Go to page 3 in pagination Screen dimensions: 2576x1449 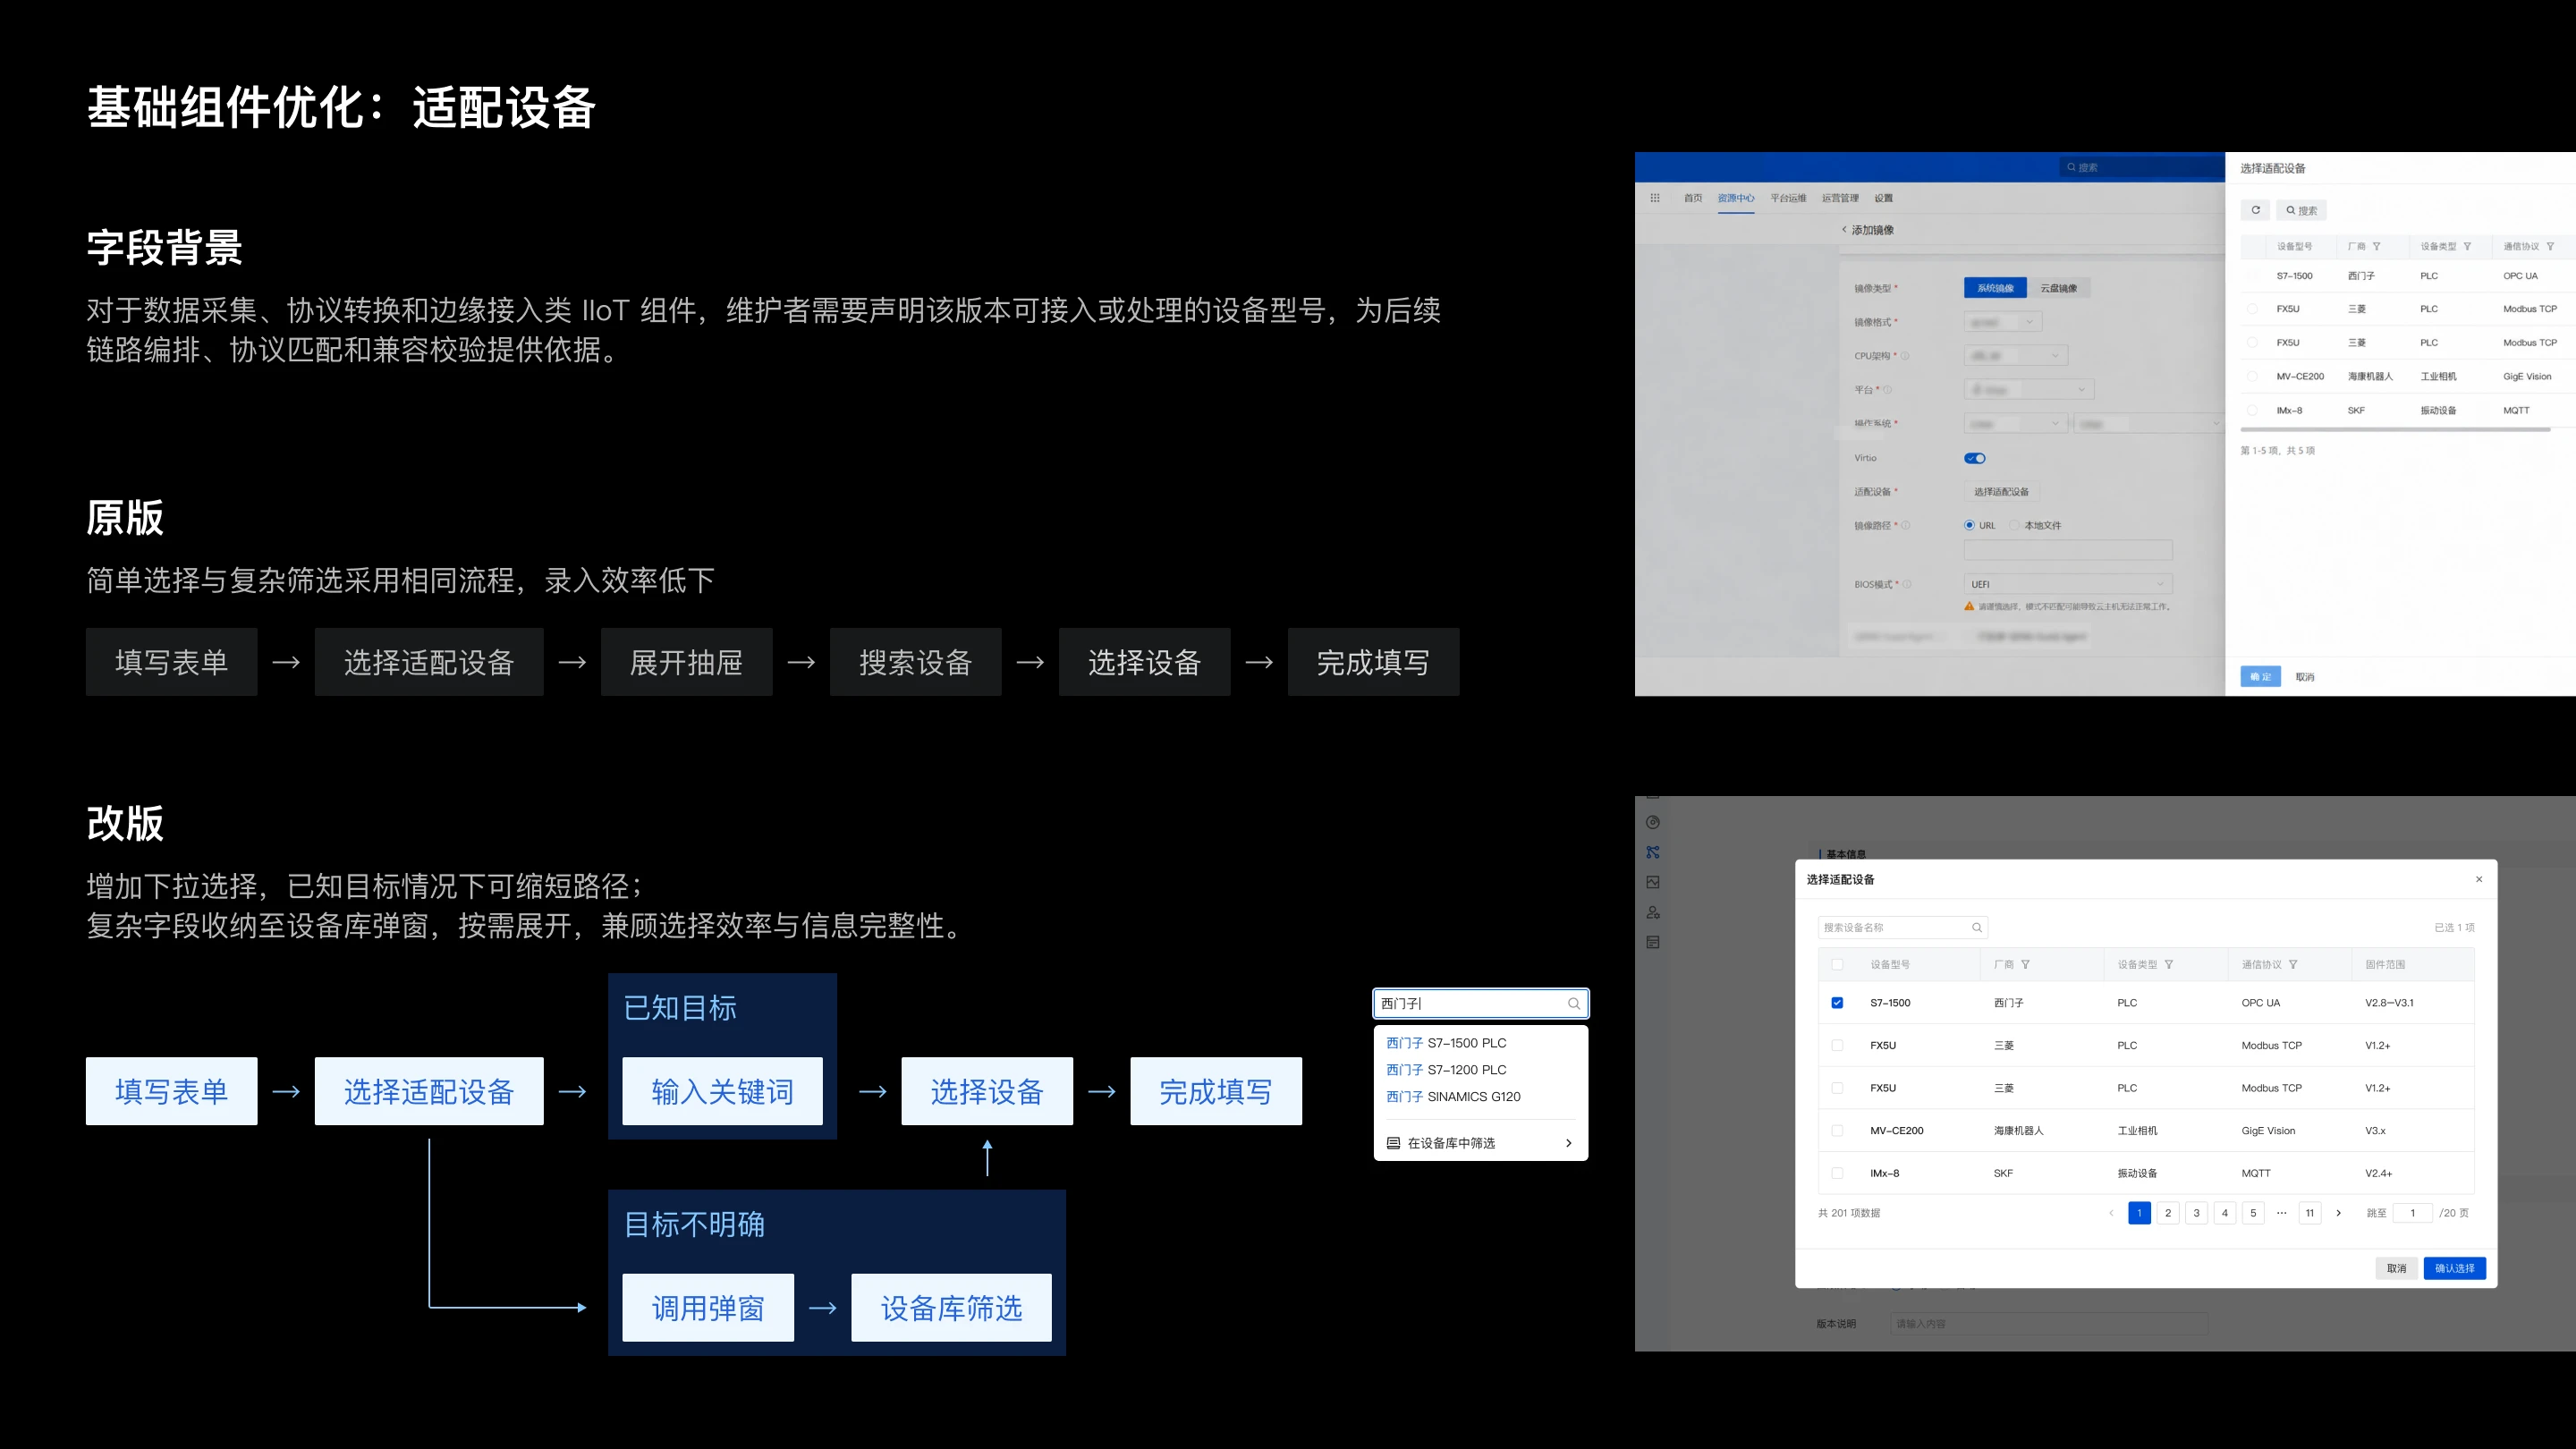pyautogui.click(x=2196, y=1213)
